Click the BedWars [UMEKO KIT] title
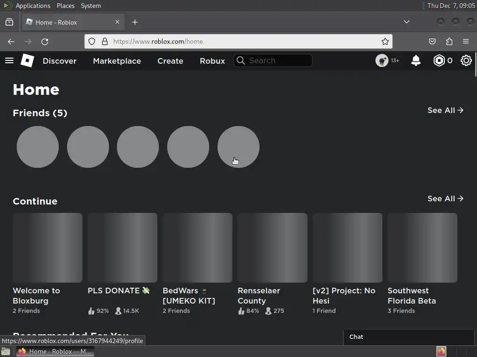This screenshot has width=477, height=357. pyautogui.click(x=189, y=296)
